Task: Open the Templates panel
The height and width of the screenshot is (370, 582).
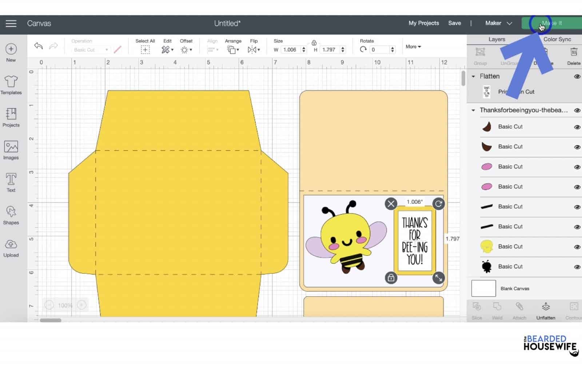Action: (11, 85)
